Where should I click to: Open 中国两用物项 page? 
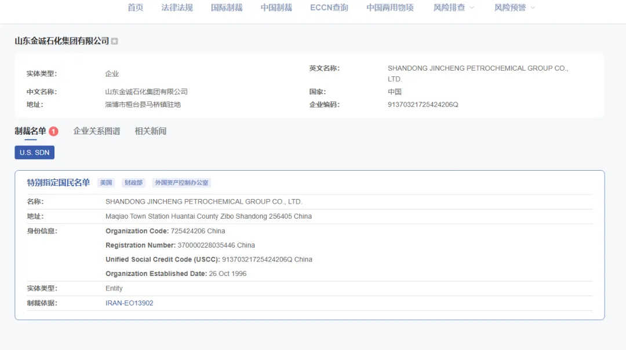(390, 8)
